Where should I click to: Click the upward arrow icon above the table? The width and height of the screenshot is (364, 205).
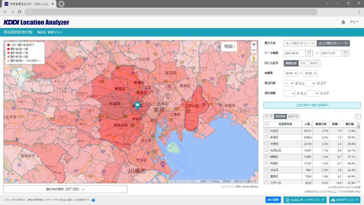358,116
